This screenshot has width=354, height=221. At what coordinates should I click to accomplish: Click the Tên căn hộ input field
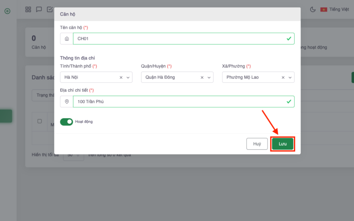[179, 39]
